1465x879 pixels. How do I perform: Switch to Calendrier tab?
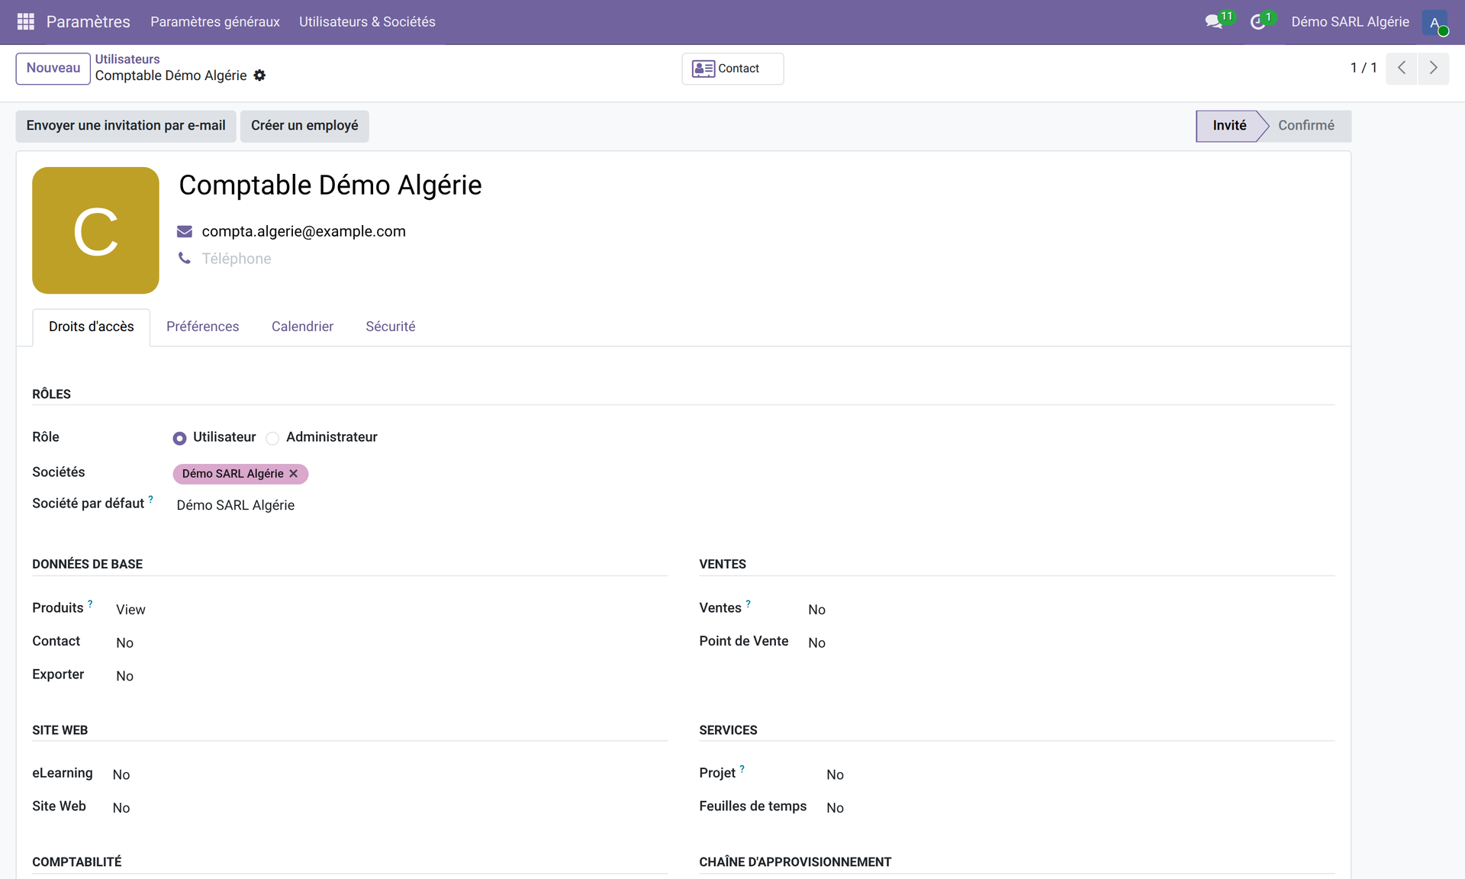pyautogui.click(x=302, y=327)
